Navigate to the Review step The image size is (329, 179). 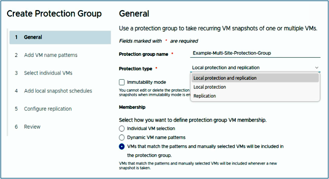tap(32, 127)
